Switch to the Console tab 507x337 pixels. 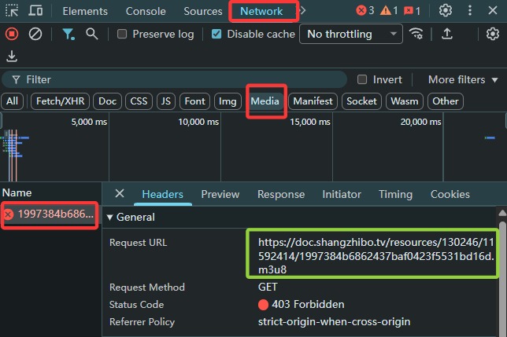pos(146,11)
